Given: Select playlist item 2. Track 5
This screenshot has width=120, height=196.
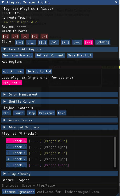Looking at the screenshot, I should click(x=16, y=147).
